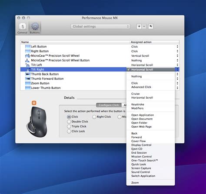
Task: Click the Thumb Back Button row icon
Action: tap(28, 74)
